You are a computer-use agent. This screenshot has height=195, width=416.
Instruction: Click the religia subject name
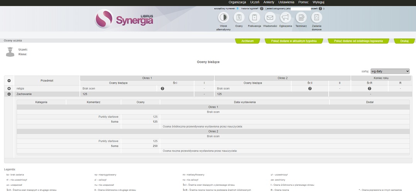click(x=20, y=88)
